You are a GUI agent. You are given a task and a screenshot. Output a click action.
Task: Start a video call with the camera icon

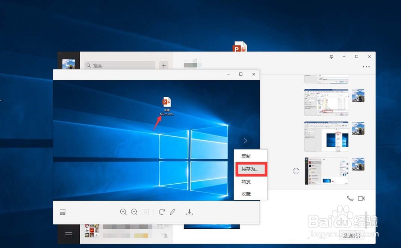[362, 198]
